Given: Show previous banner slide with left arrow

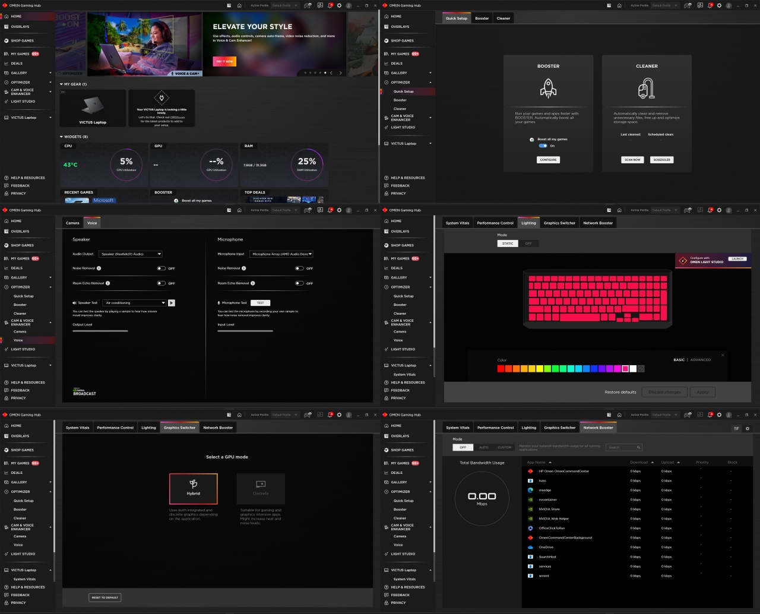Looking at the screenshot, I should point(331,73).
